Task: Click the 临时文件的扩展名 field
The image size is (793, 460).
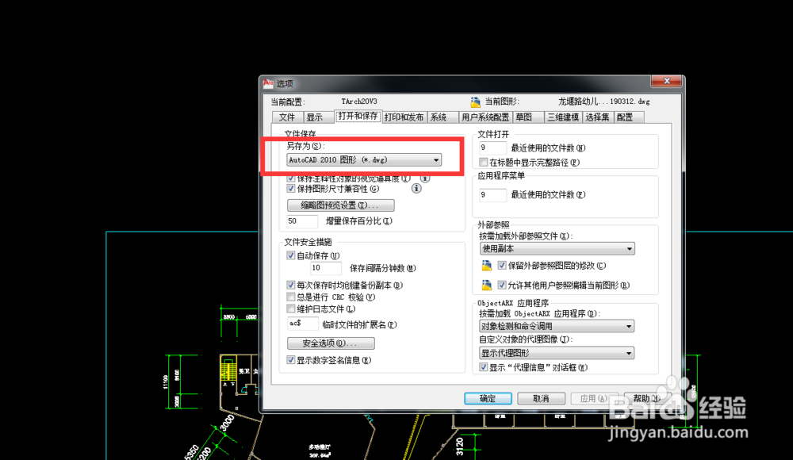Action: (302, 324)
